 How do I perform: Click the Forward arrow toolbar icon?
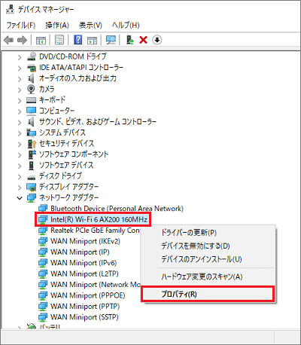[22, 40]
